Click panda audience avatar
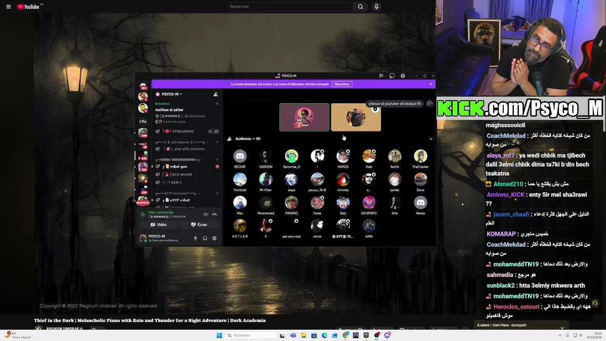606x341 pixels. [x=395, y=179]
